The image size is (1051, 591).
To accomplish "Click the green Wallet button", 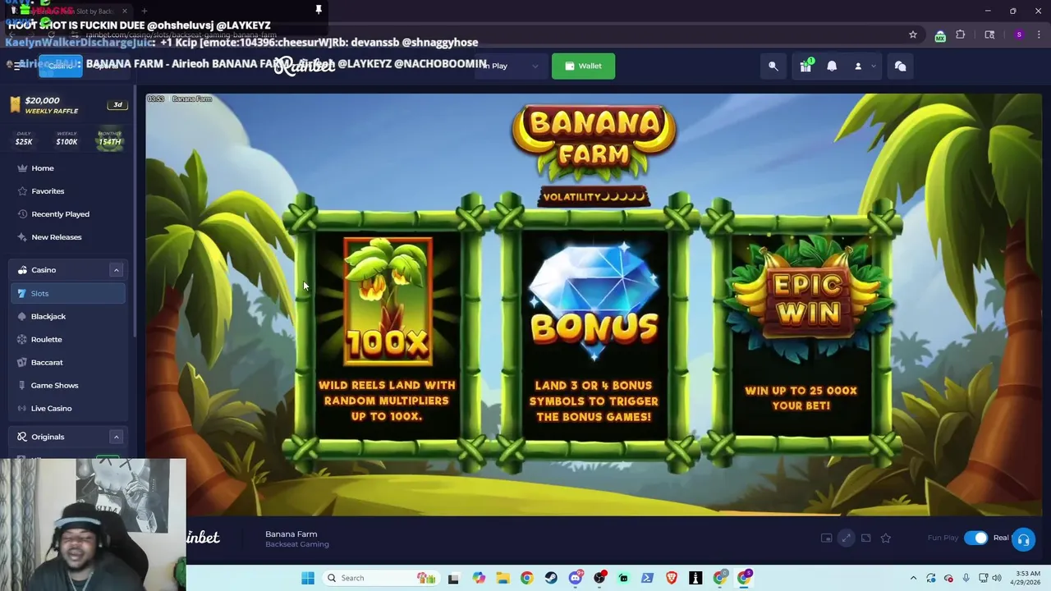I will pyautogui.click(x=583, y=66).
